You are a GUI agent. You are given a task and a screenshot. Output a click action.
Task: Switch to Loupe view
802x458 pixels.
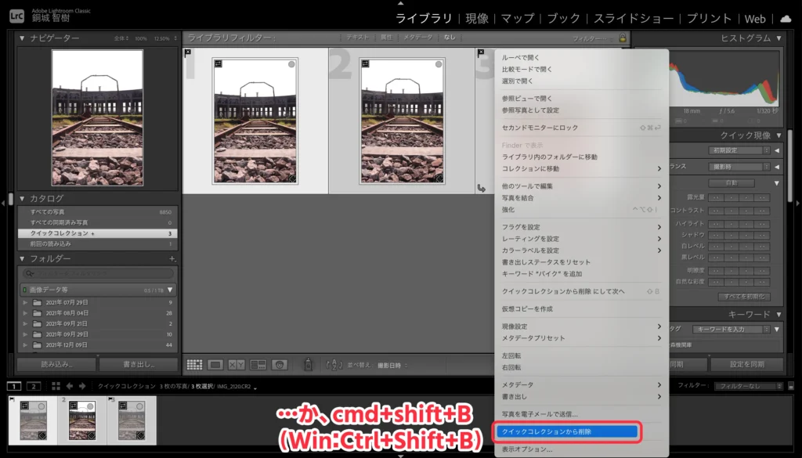point(215,363)
